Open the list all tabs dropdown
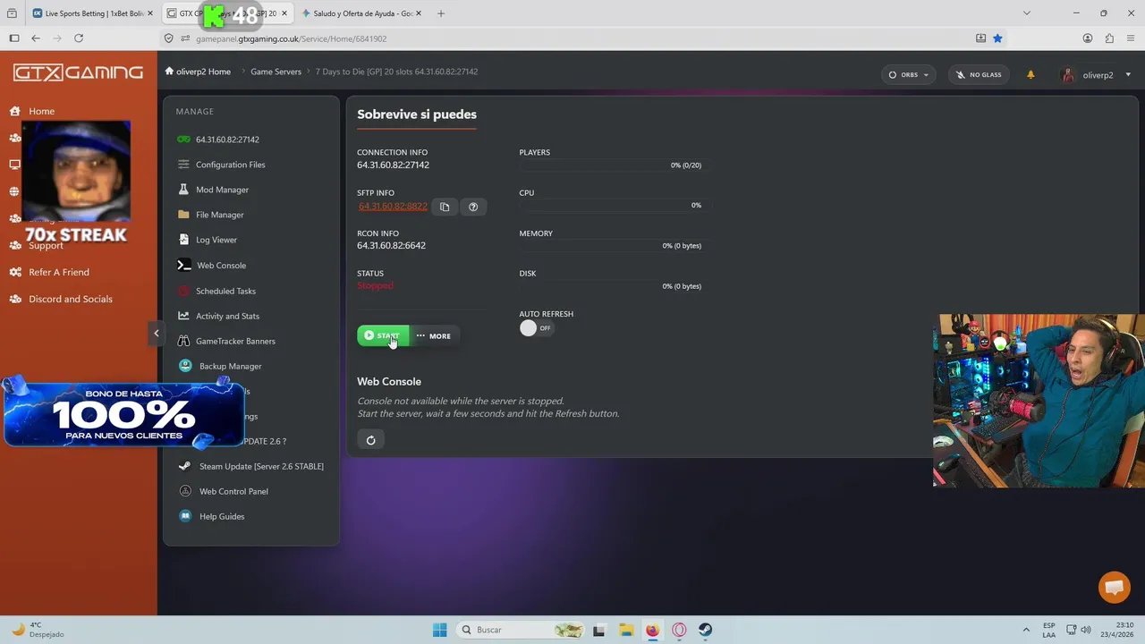The image size is (1145, 644). point(1026,13)
